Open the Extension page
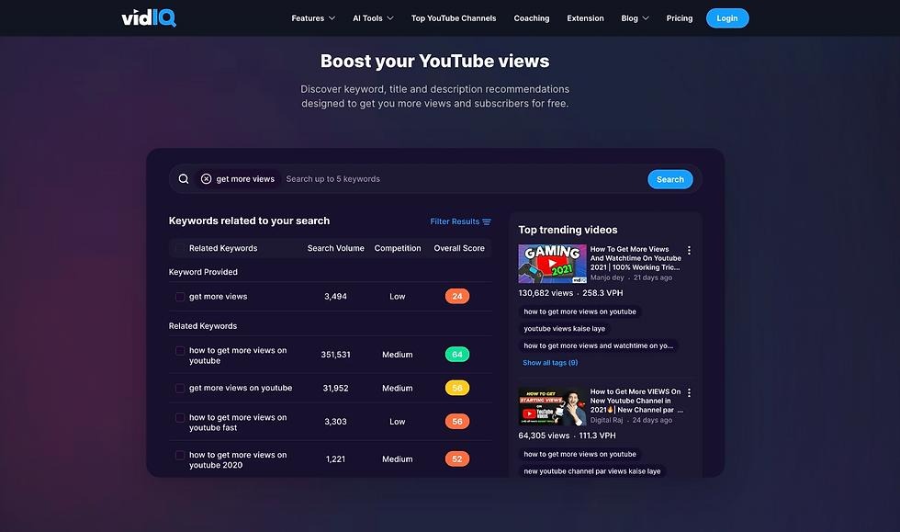 586,18
